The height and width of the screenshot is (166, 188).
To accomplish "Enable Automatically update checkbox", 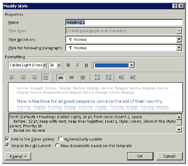I will pos(61,139).
